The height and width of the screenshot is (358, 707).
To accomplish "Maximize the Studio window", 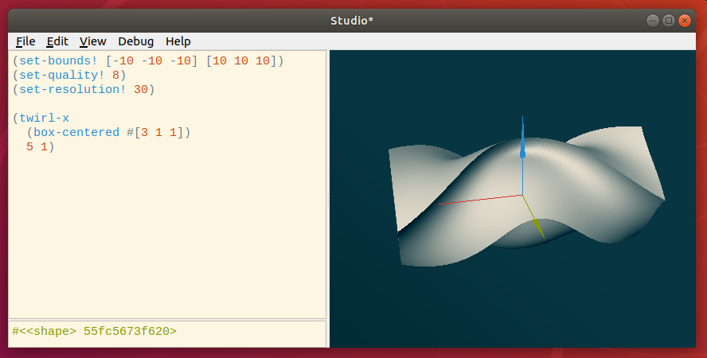I will click(669, 21).
